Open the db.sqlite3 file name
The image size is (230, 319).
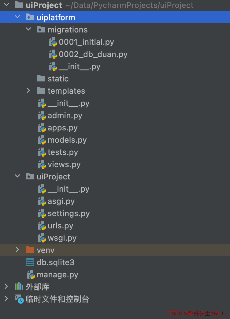coord(55,263)
